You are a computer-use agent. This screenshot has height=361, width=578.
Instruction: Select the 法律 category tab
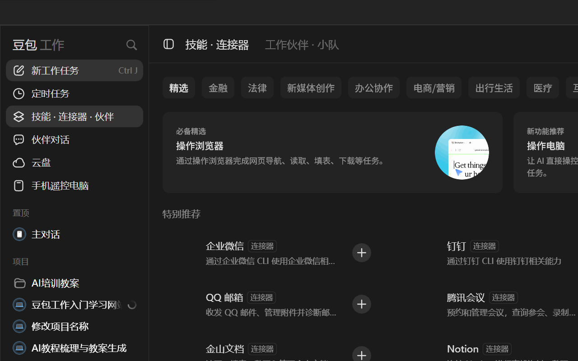(257, 88)
